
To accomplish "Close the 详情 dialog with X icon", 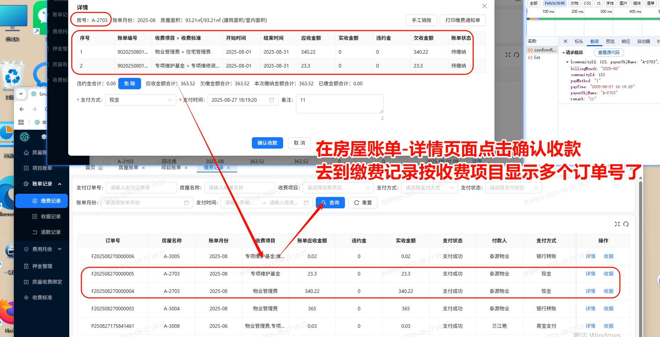I will (484, 6).
